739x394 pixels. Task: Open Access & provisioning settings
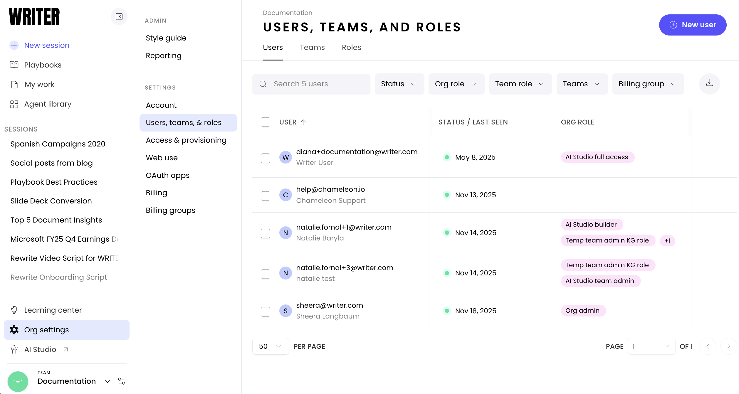[x=186, y=140]
